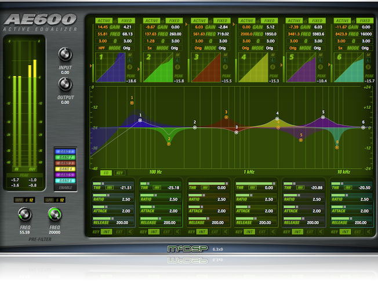Toggle BAND 4 enable button

click(x=64, y=169)
